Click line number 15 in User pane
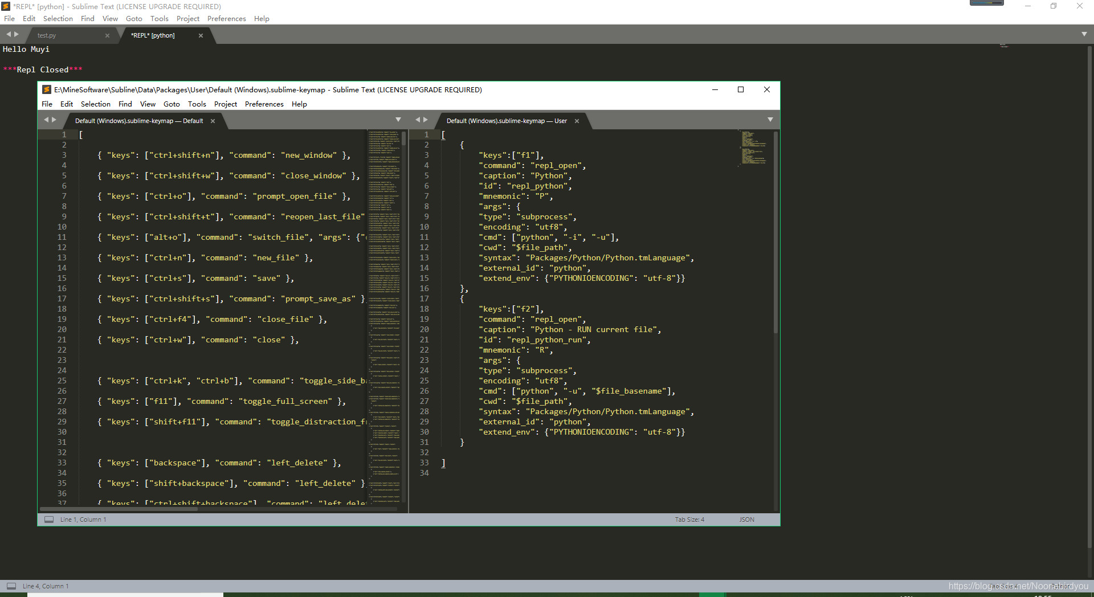1094x597 pixels. 424,278
